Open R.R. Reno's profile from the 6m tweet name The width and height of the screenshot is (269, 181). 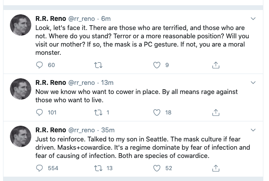50,19
